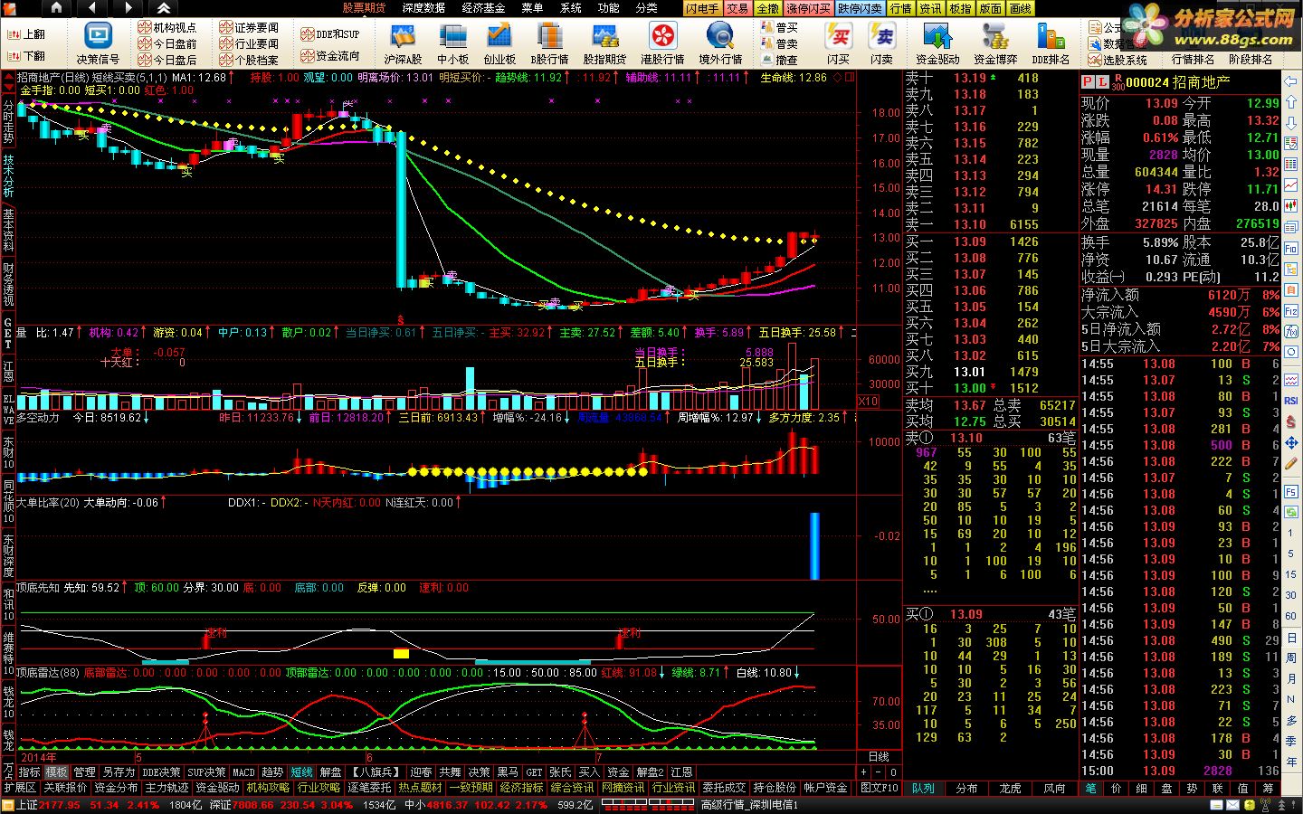Open the 股票期货 menu
The width and height of the screenshot is (1303, 814).
pos(364,8)
